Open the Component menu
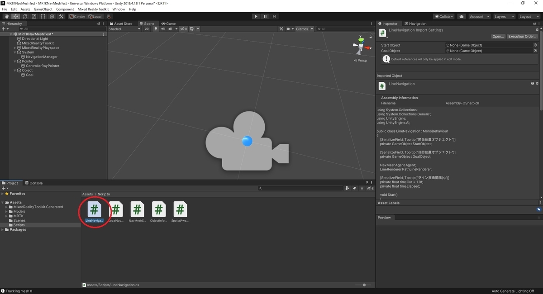This screenshot has width=543, height=294. (65, 9)
